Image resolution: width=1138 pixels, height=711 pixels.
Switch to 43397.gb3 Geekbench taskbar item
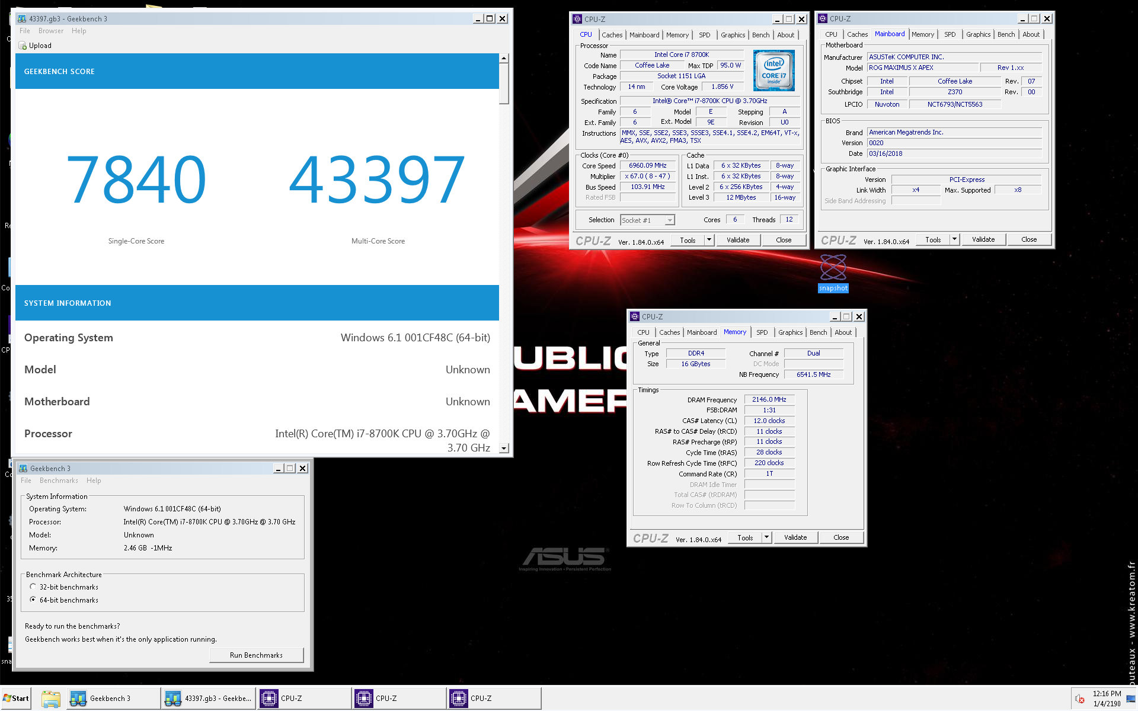(209, 699)
